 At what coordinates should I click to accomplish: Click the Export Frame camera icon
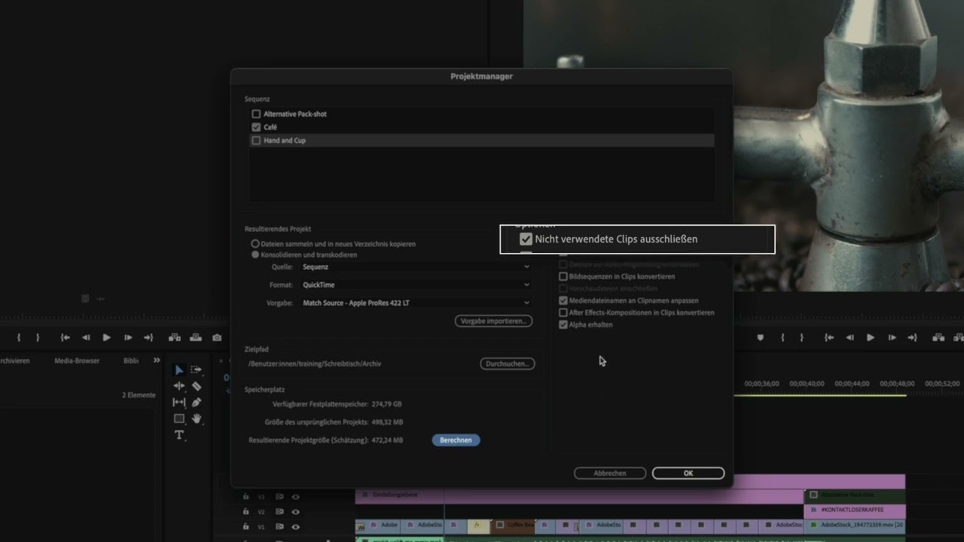217,338
